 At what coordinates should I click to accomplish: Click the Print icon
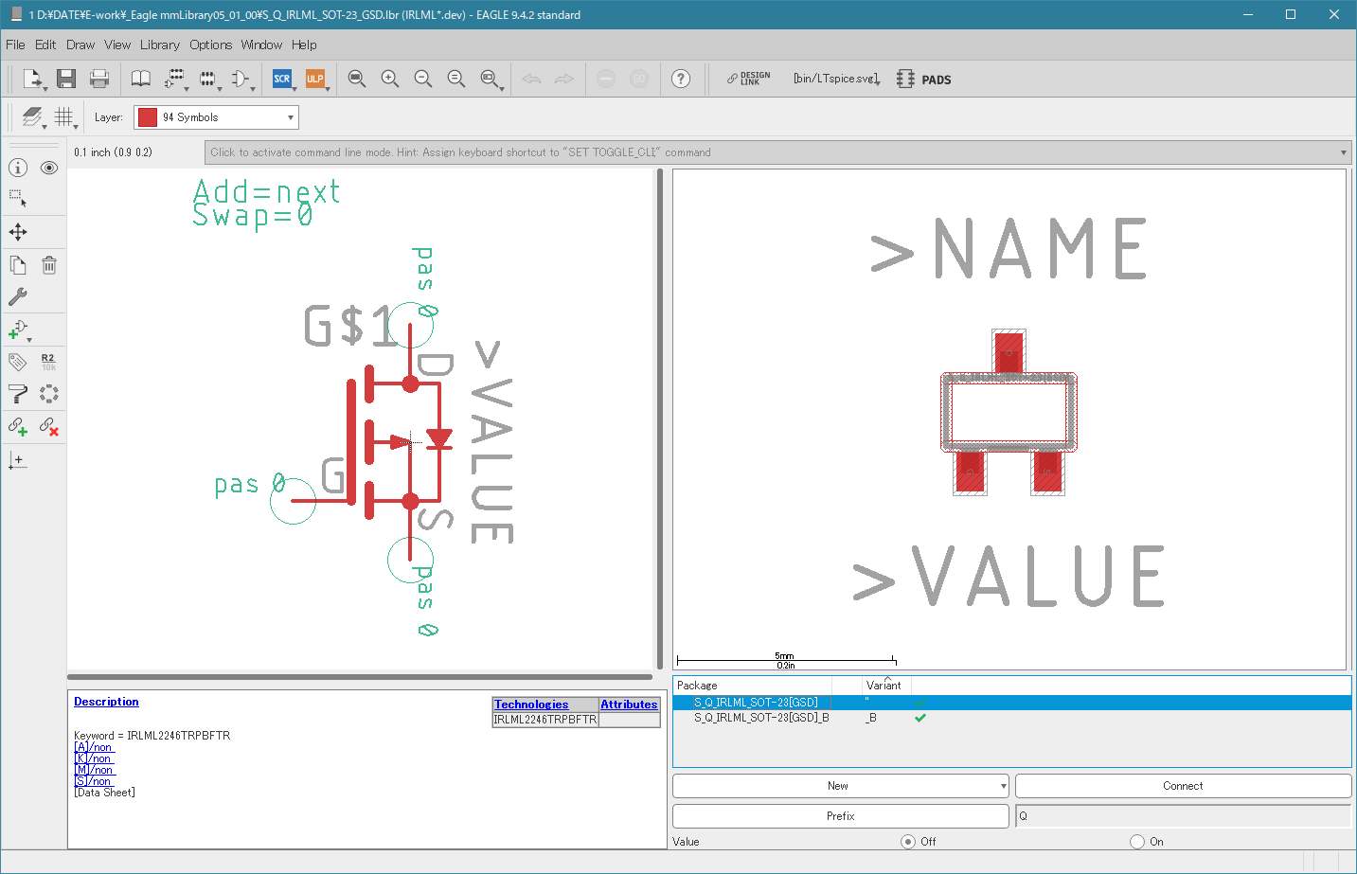point(98,79)
